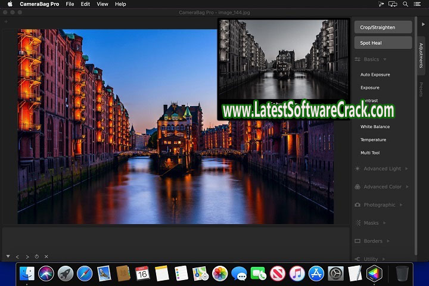429x286 pixels.
Task: Add the Auto Exposure adjustment
Action: (x=375, y=74)
